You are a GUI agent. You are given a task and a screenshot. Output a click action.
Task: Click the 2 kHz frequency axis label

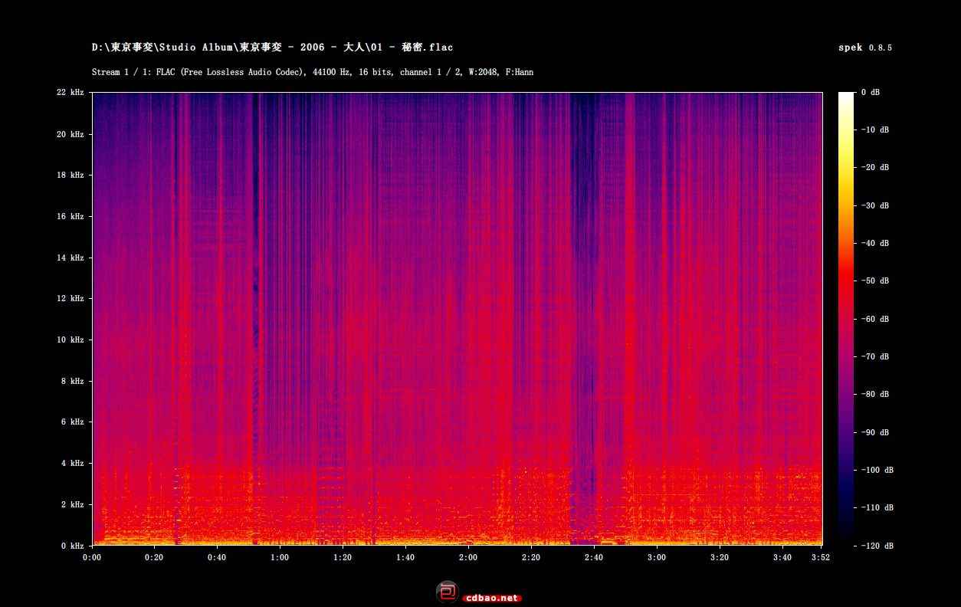(73, 504)
